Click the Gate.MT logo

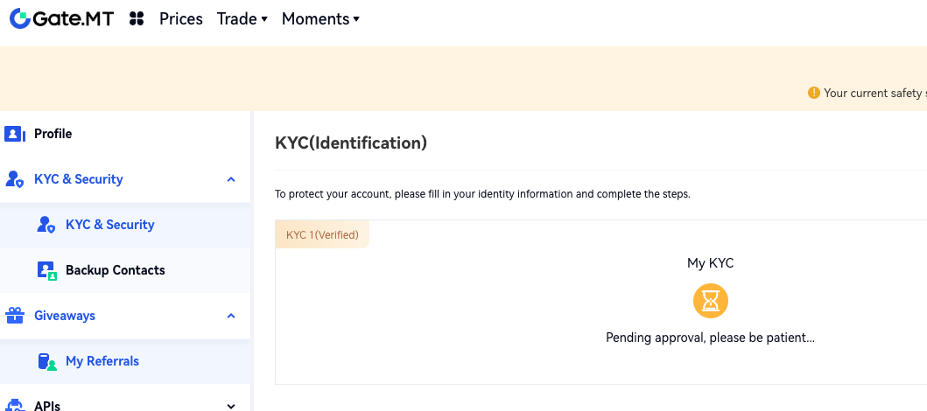tap(61, 18)
